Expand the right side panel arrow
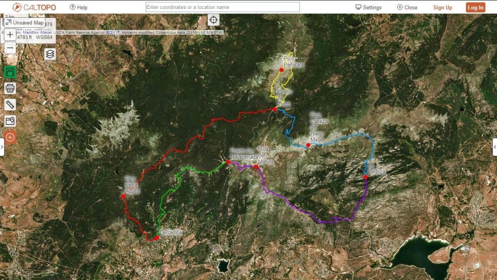The image size is (497, 280). (495, 147)
